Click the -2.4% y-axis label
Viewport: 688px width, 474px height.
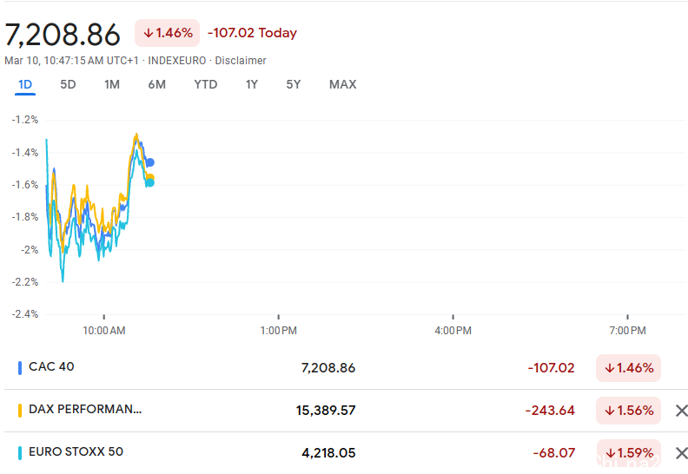[x=25, y=314]
